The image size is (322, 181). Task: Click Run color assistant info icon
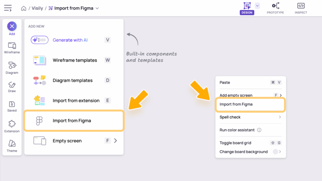[259, 130]
